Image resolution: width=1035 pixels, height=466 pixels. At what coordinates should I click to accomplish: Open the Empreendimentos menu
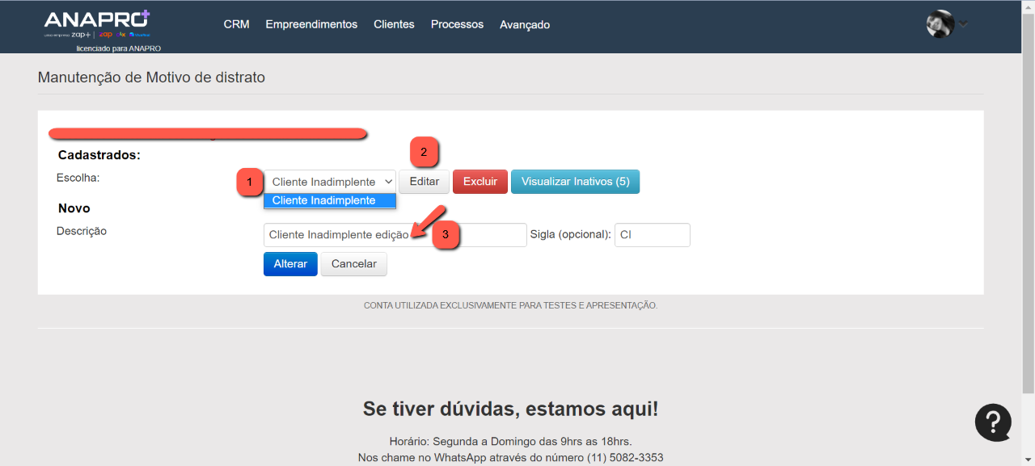311,24
